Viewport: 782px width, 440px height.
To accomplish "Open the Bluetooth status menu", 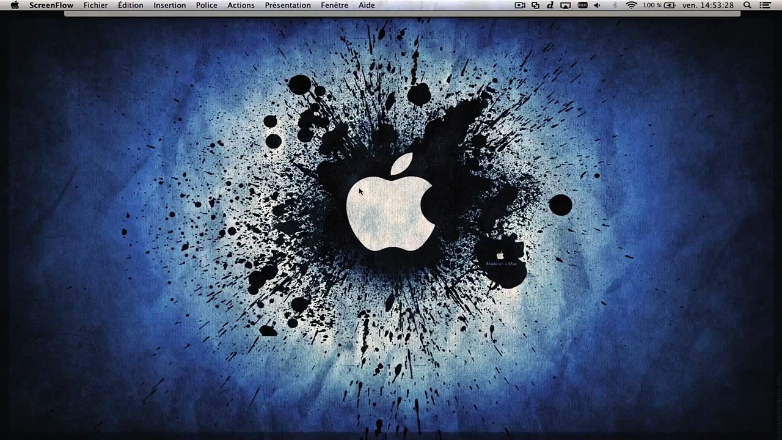I will click(x=615, y=5).
